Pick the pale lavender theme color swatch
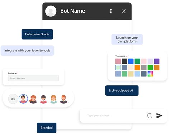The width and height of the screenshot is (170, 134). 150,61
